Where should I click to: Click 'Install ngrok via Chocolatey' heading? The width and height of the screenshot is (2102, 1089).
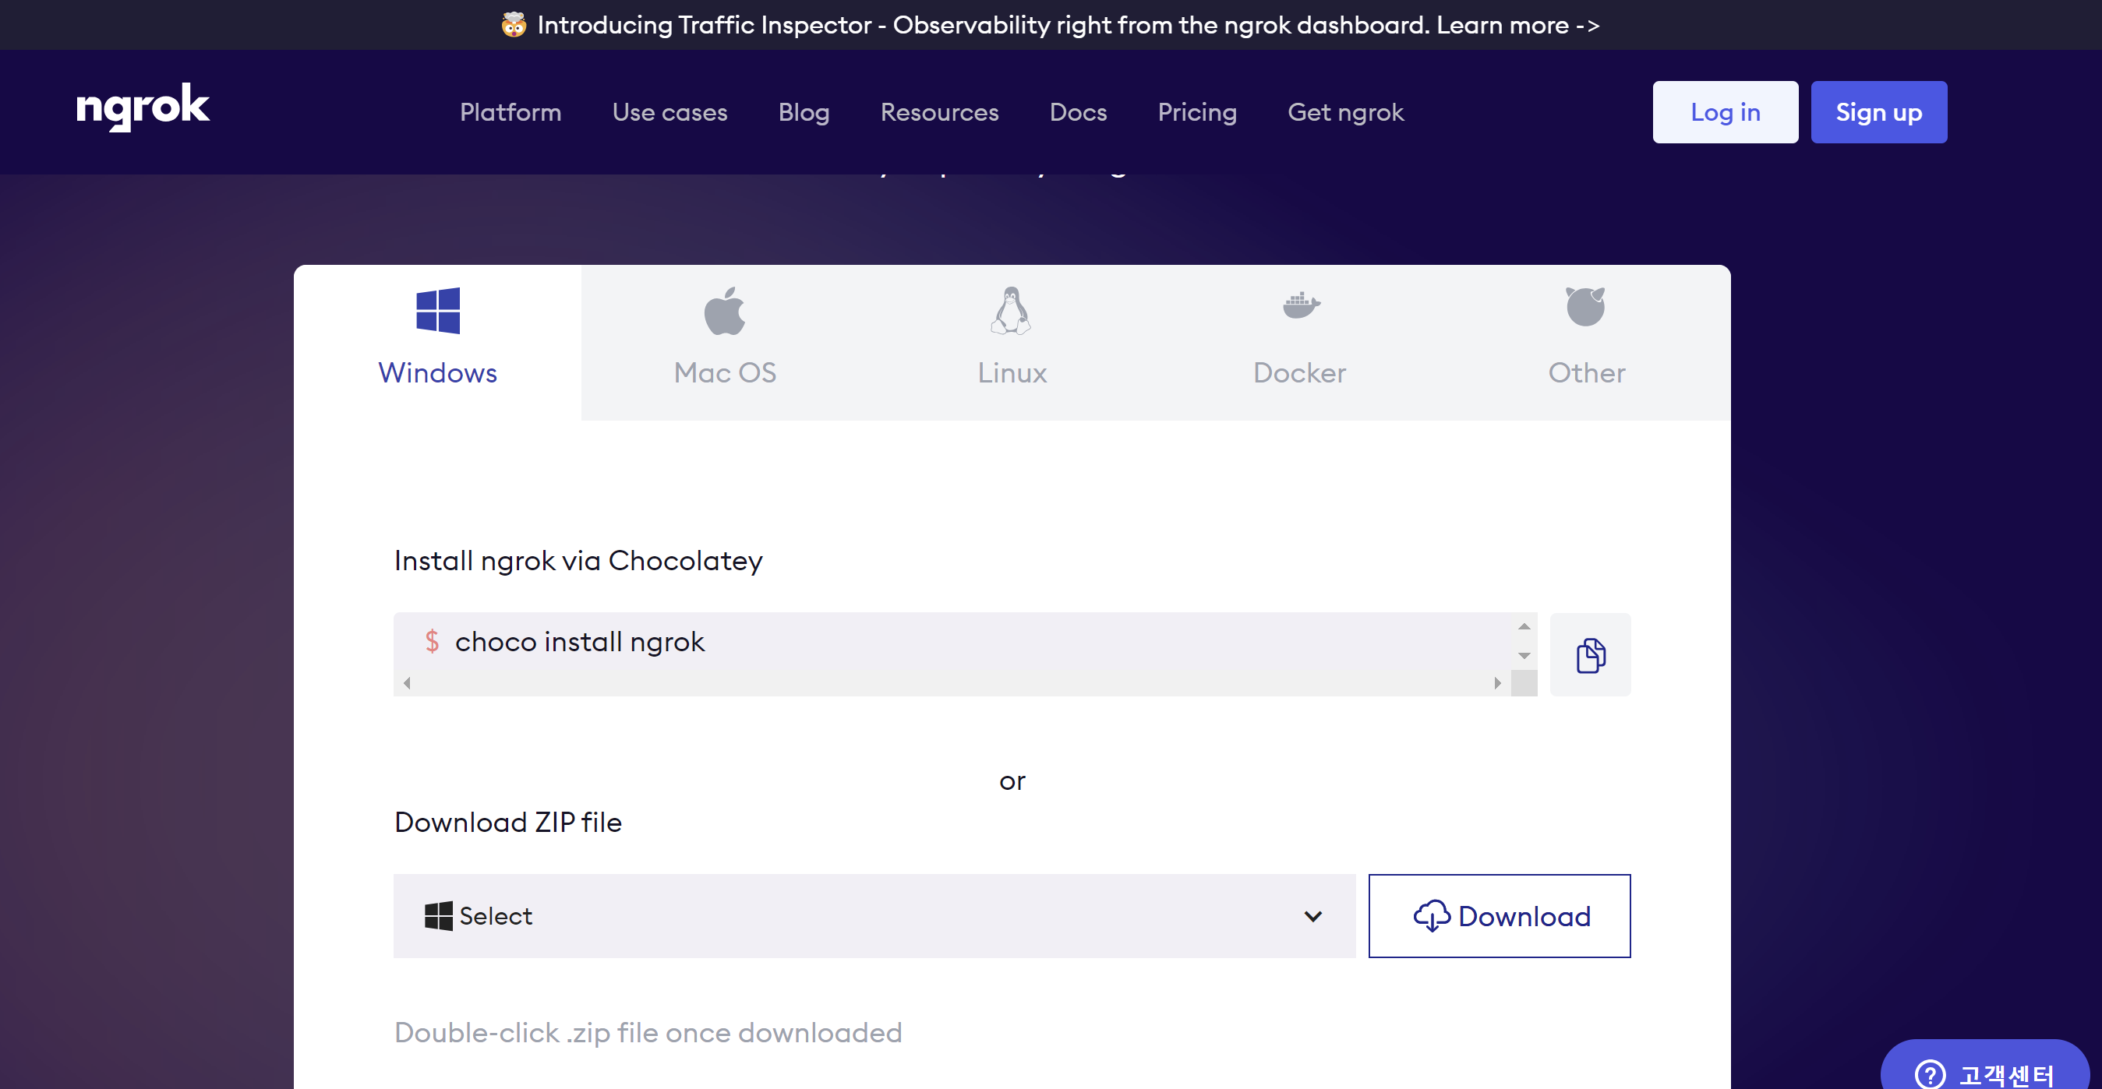(578, 561)
